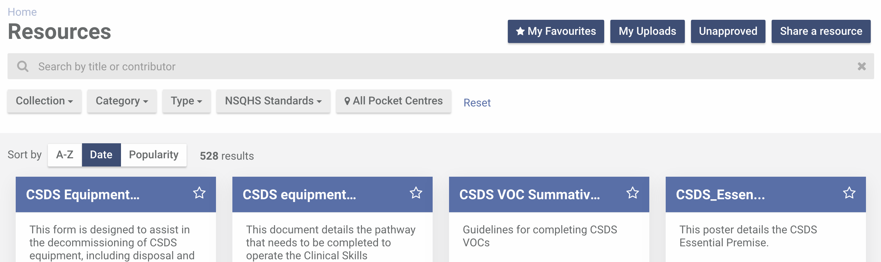The image size is (881, 262).
Task: Expand the Collection dropdown
Action: pyautogui.click(x=44, y=101)
